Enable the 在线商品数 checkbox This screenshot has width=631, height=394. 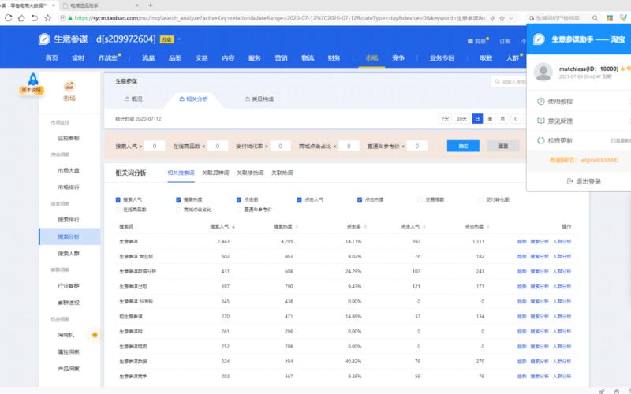pos(118,210)
